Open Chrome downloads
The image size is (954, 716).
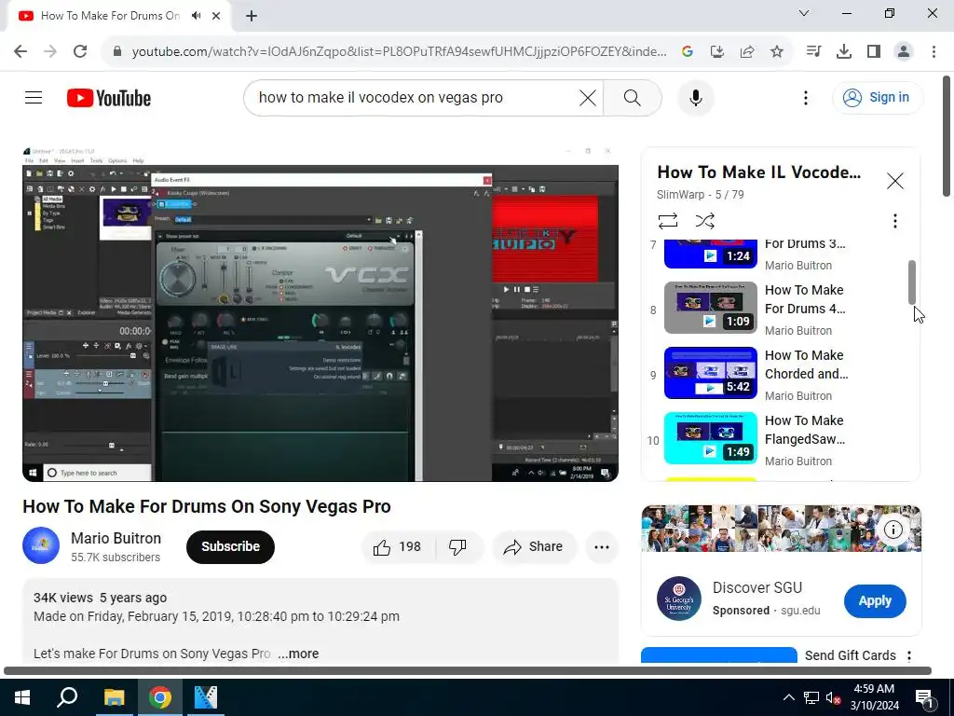click(x=844, y=51)
